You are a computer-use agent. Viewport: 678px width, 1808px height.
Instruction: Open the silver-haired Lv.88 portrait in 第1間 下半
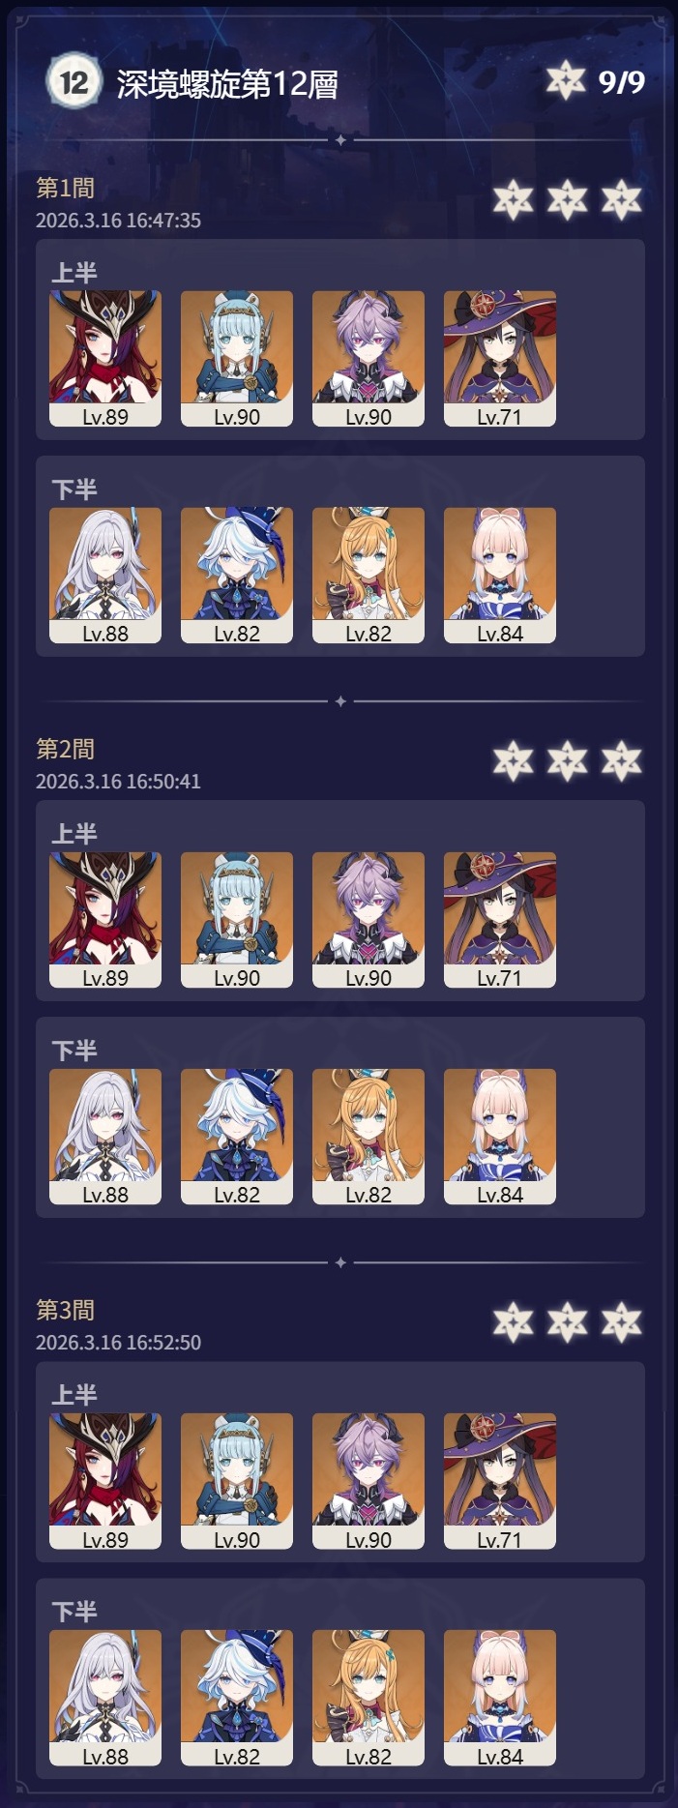(x=105, y=576)
